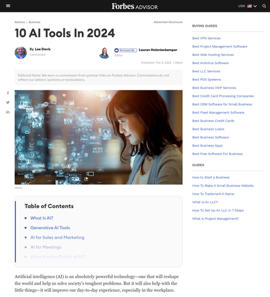Jump to What Is AI? section
This screenshot has width=270, height=297.
(42, 218)
